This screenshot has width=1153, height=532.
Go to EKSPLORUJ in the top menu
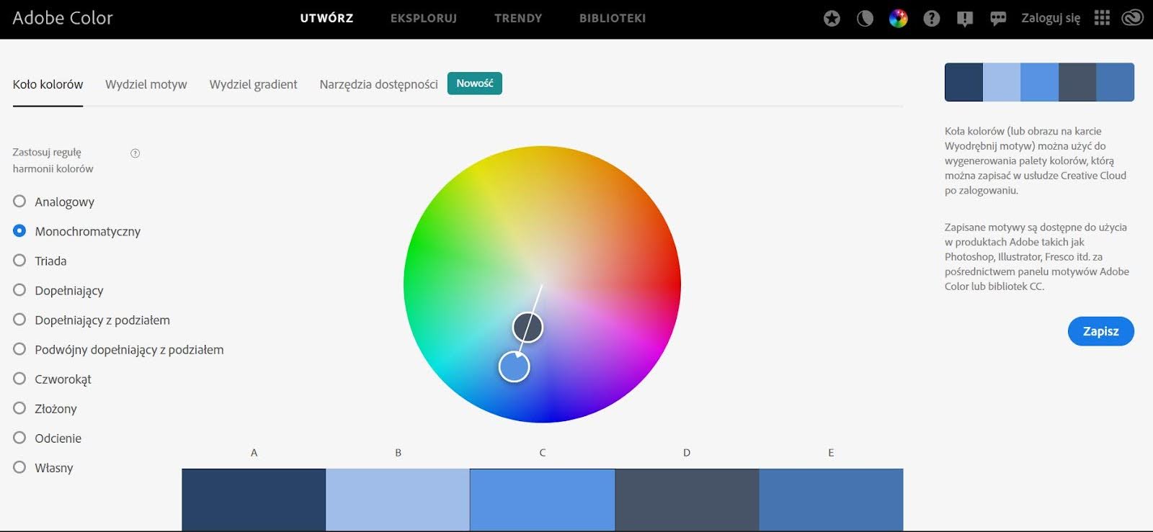pos(424,18)
